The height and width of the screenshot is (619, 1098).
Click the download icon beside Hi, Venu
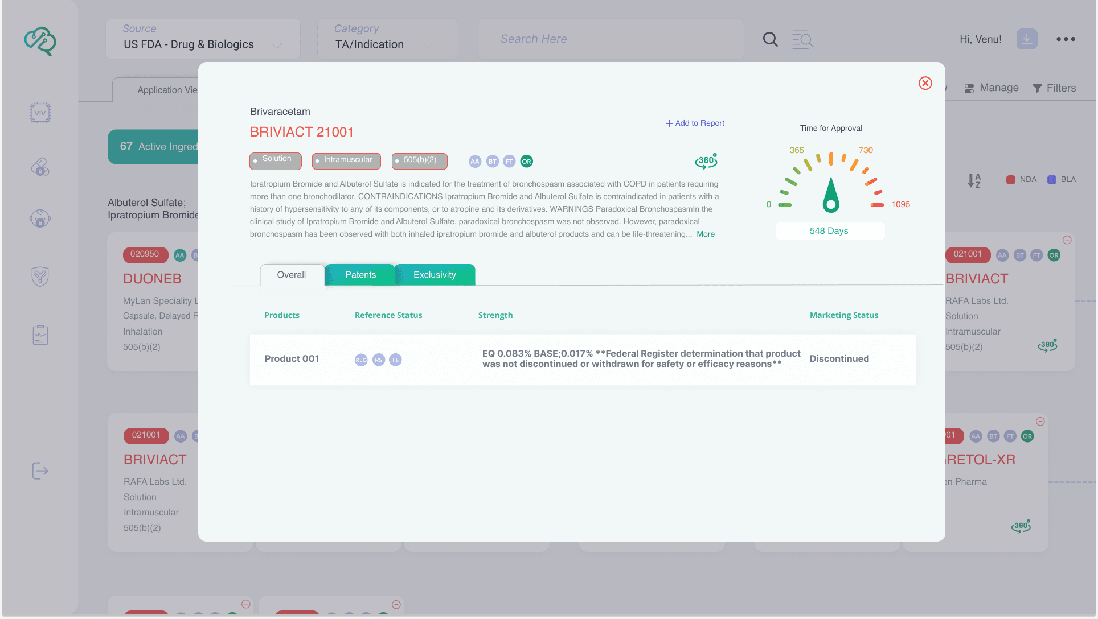tap(1027, 39)
